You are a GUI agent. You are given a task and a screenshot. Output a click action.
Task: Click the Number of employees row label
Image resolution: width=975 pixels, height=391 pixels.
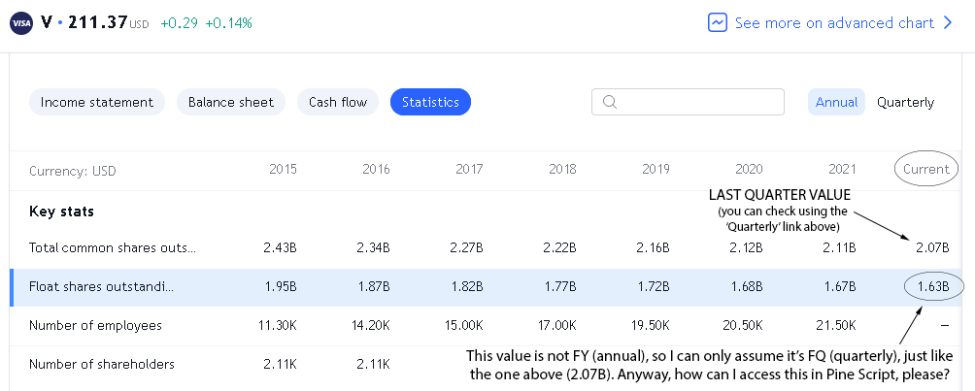click(95, 325)
